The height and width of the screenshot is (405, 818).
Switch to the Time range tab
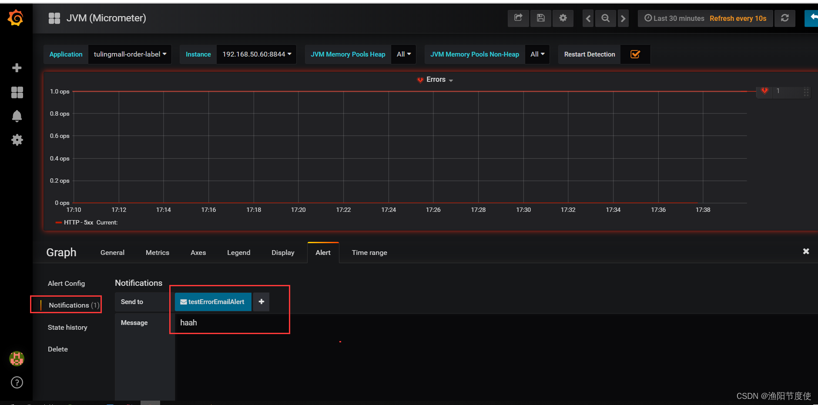pos(369,253)
